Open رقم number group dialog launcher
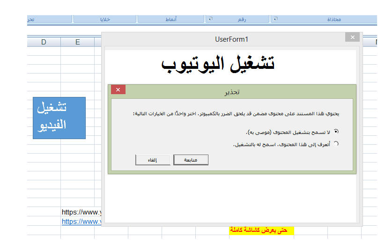The height and width of the screenshot is (244, 378). pyautogui.click(x=210, y=19)
